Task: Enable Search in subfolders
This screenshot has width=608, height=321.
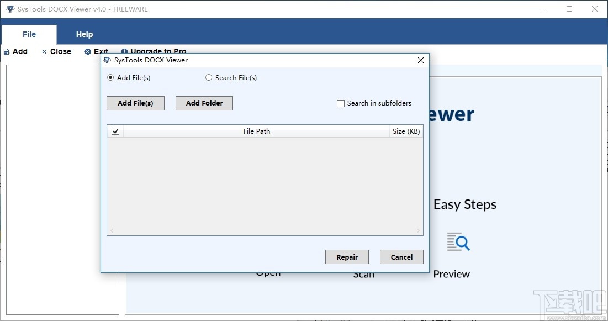Action: (340, 103)
